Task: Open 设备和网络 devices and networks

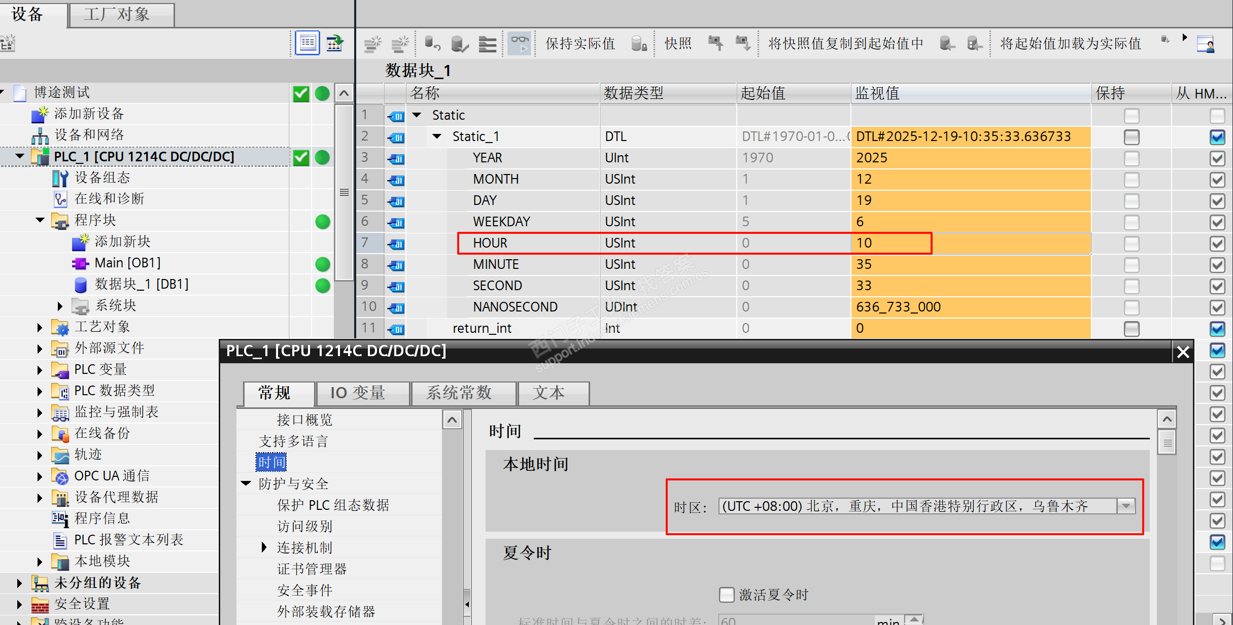Action: 89,135
